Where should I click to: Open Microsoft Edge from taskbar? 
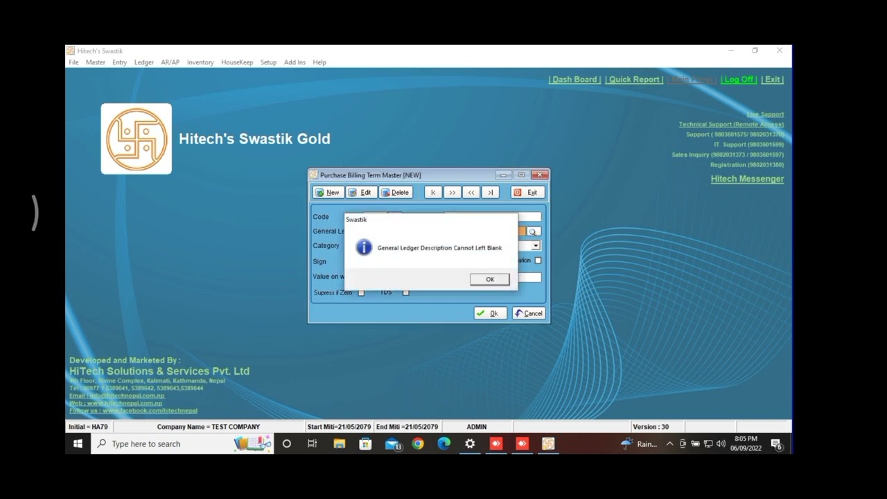tap(444, 444)
